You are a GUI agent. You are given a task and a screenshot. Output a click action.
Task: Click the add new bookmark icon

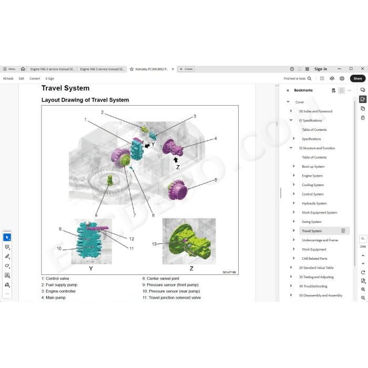[x=333, y=90]
